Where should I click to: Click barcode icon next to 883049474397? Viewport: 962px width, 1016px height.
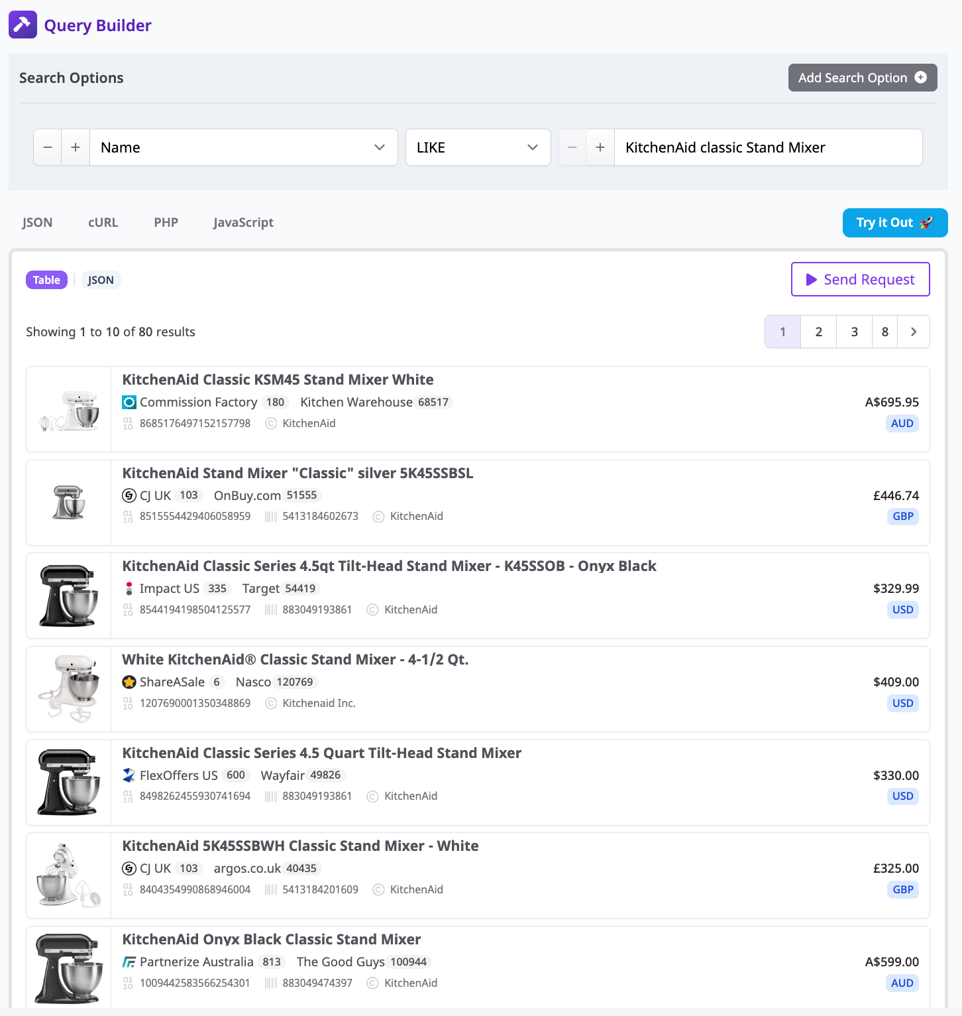(270, 983)
